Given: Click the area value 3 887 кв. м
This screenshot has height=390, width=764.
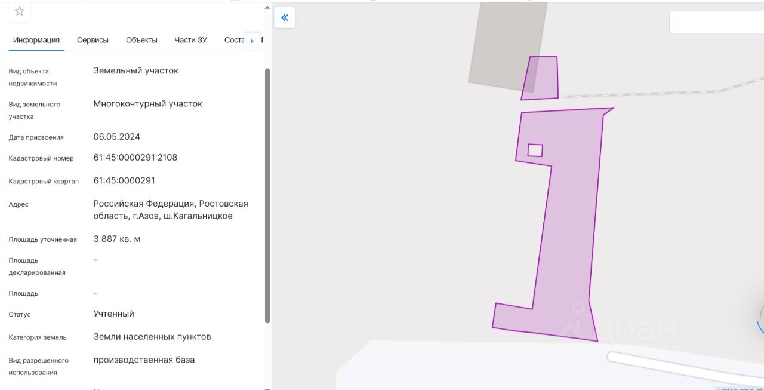Looking at the screenshot, I should [117, 239].
